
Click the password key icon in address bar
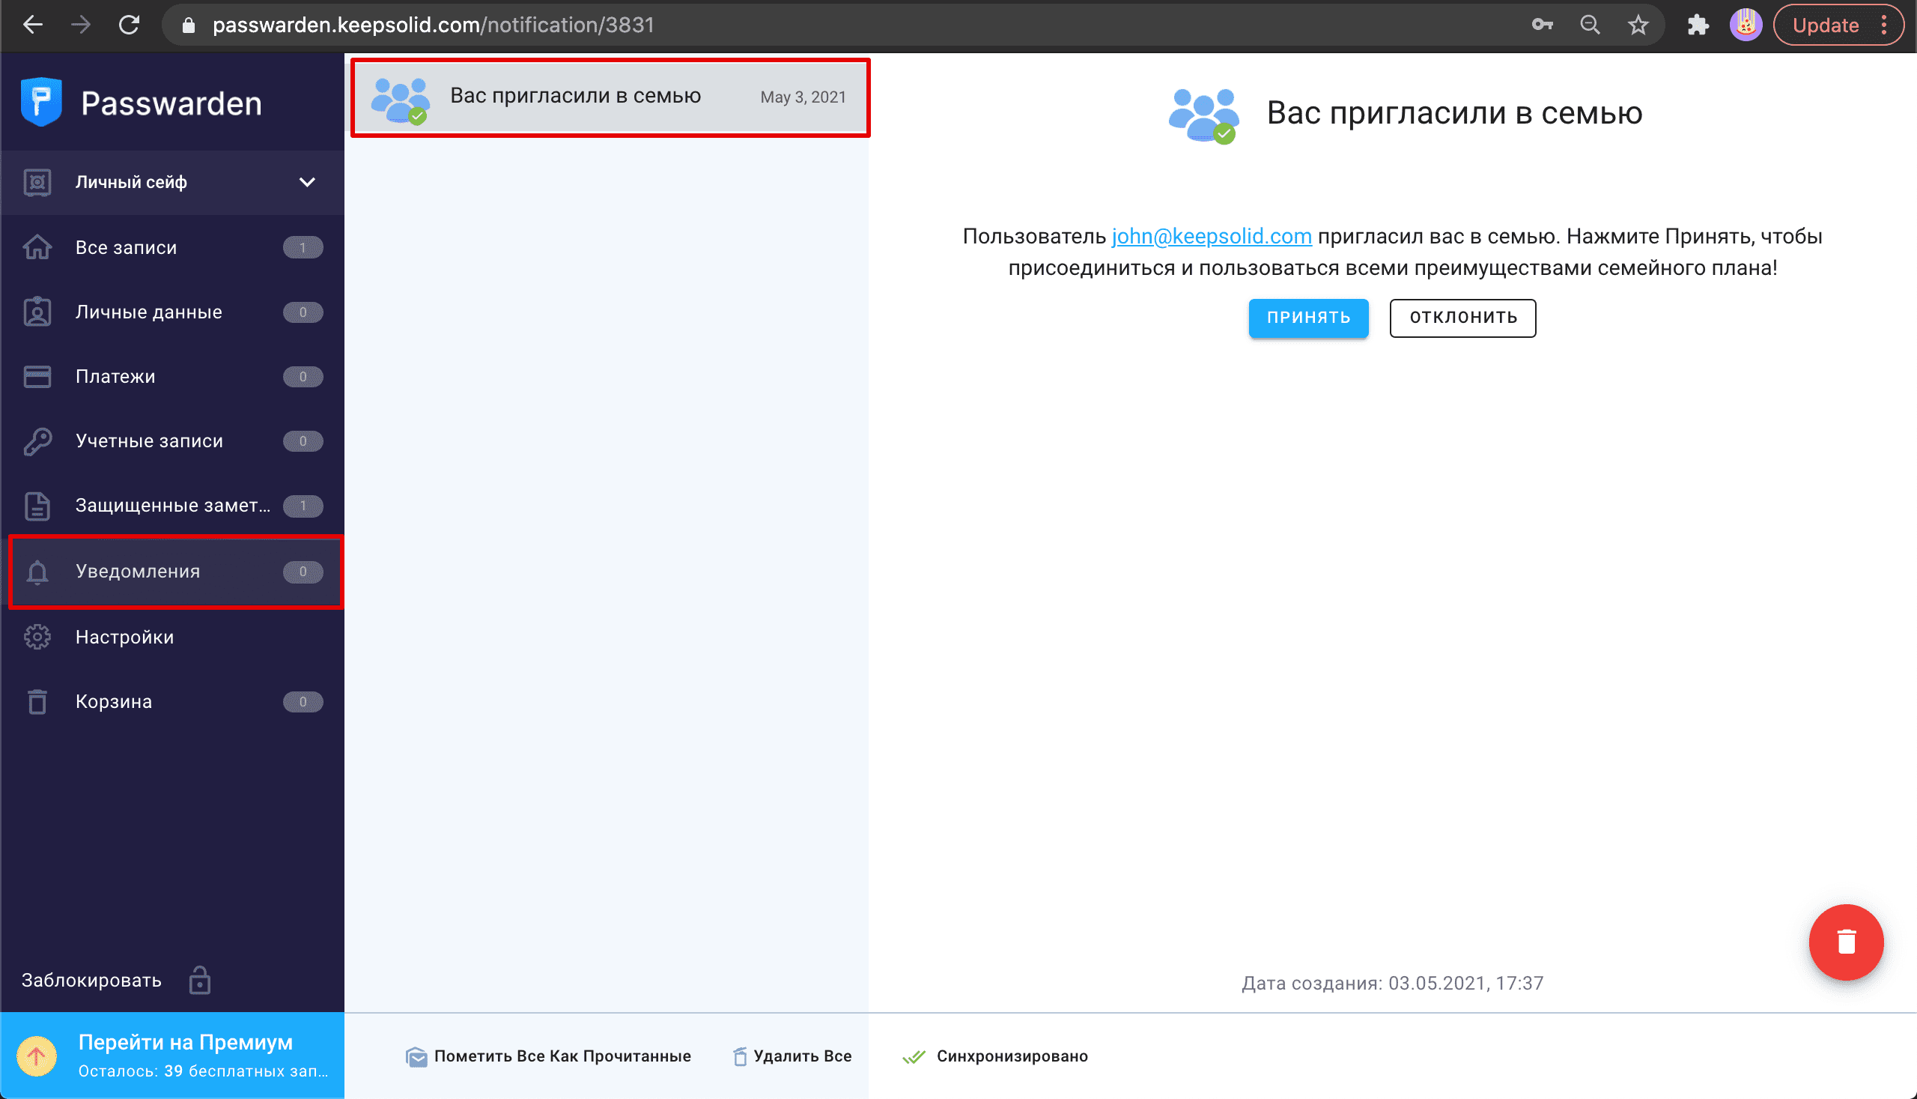[1541, 25]
